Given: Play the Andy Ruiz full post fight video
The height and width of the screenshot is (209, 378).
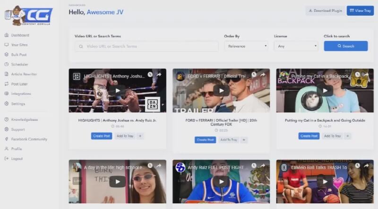Looking at the screenshot, I should point(221,182).
